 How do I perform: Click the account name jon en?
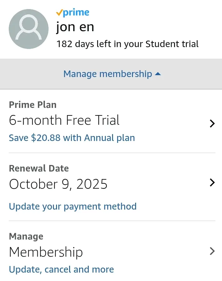tap(75, 27)
